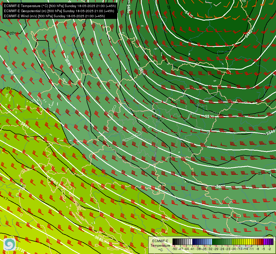Click the 5660 geopotential contour label
This screenshot has height=254, width=276.
click(54, 181)
